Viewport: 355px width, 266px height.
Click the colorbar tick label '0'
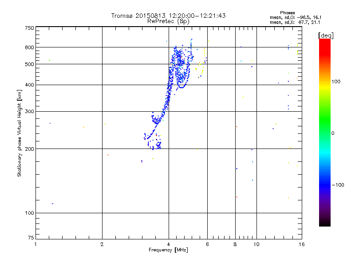[x=333, y=133]
